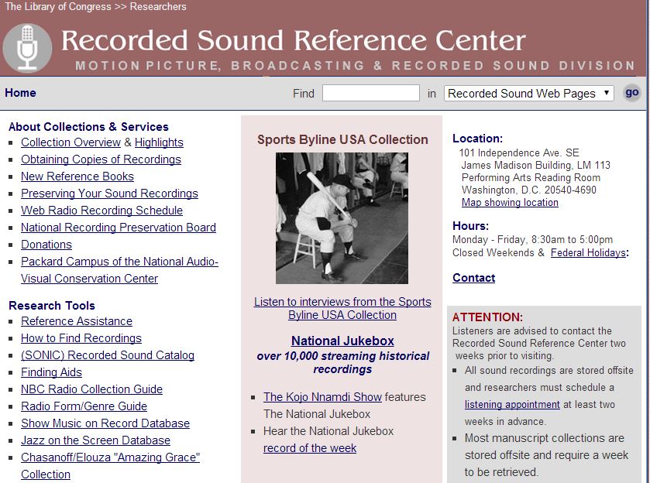Image resolution: width=650 pixels, height=483 pixels.
Task: Open the National Jukebox link
Action: coord(342,341)
